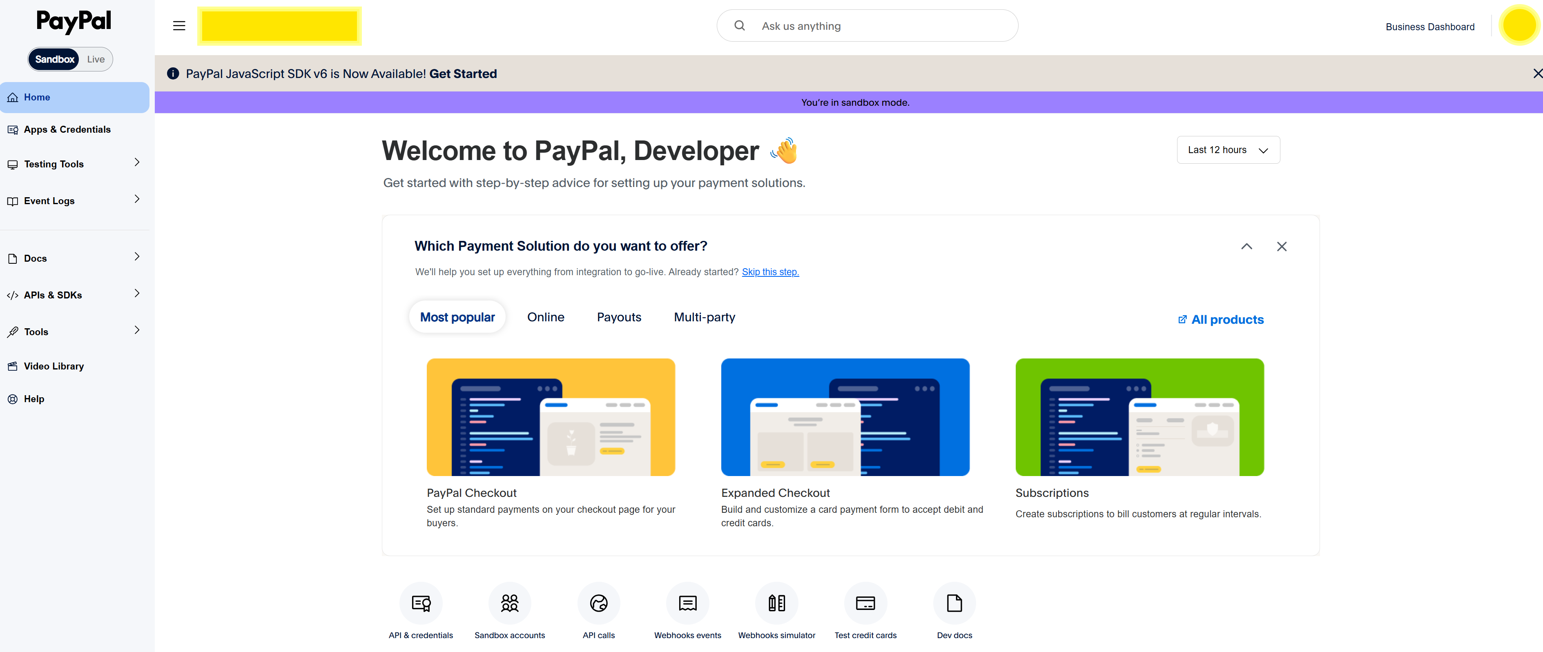Collapse the payment solution panel chevron

tap(1246, 247)
